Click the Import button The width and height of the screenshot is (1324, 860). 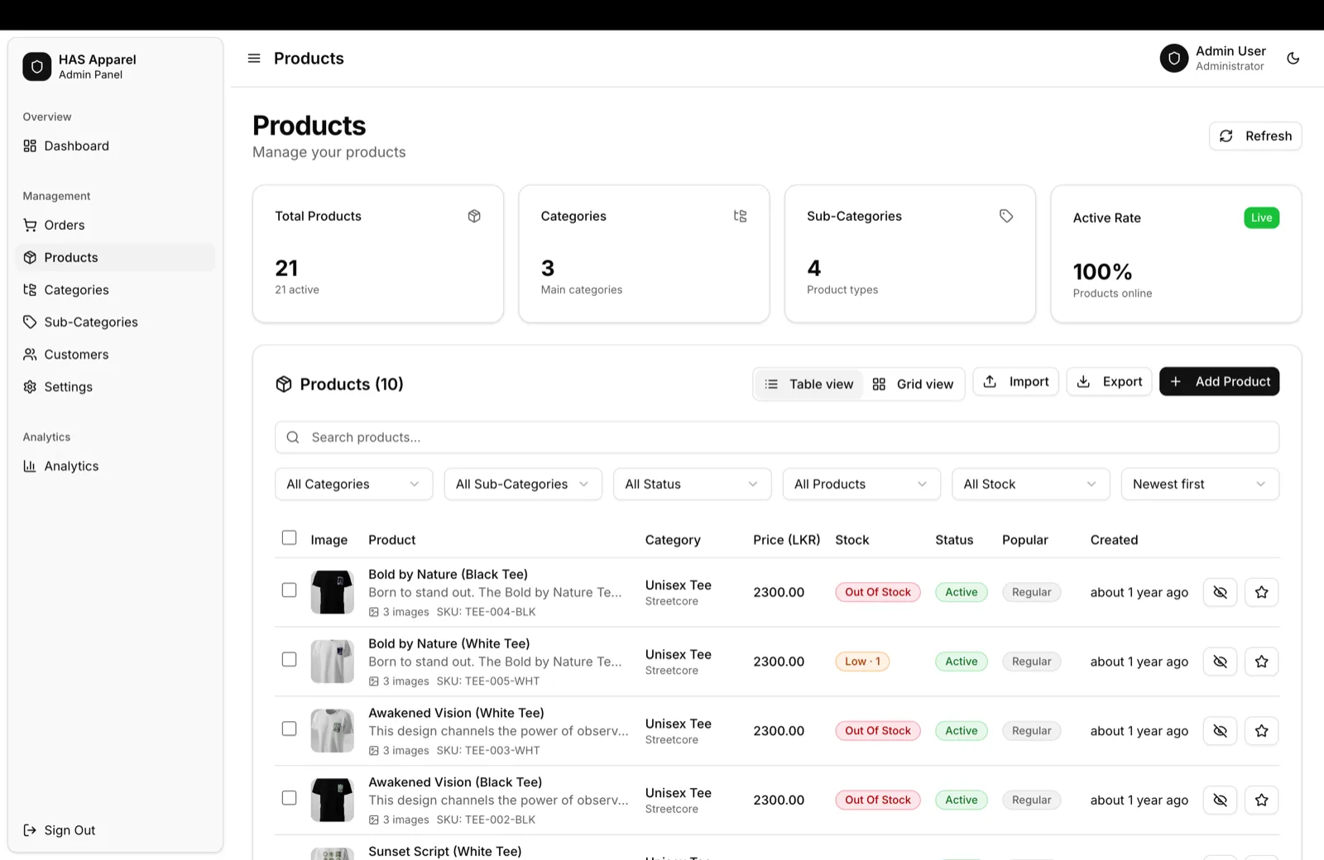[x=1015, y=382]
